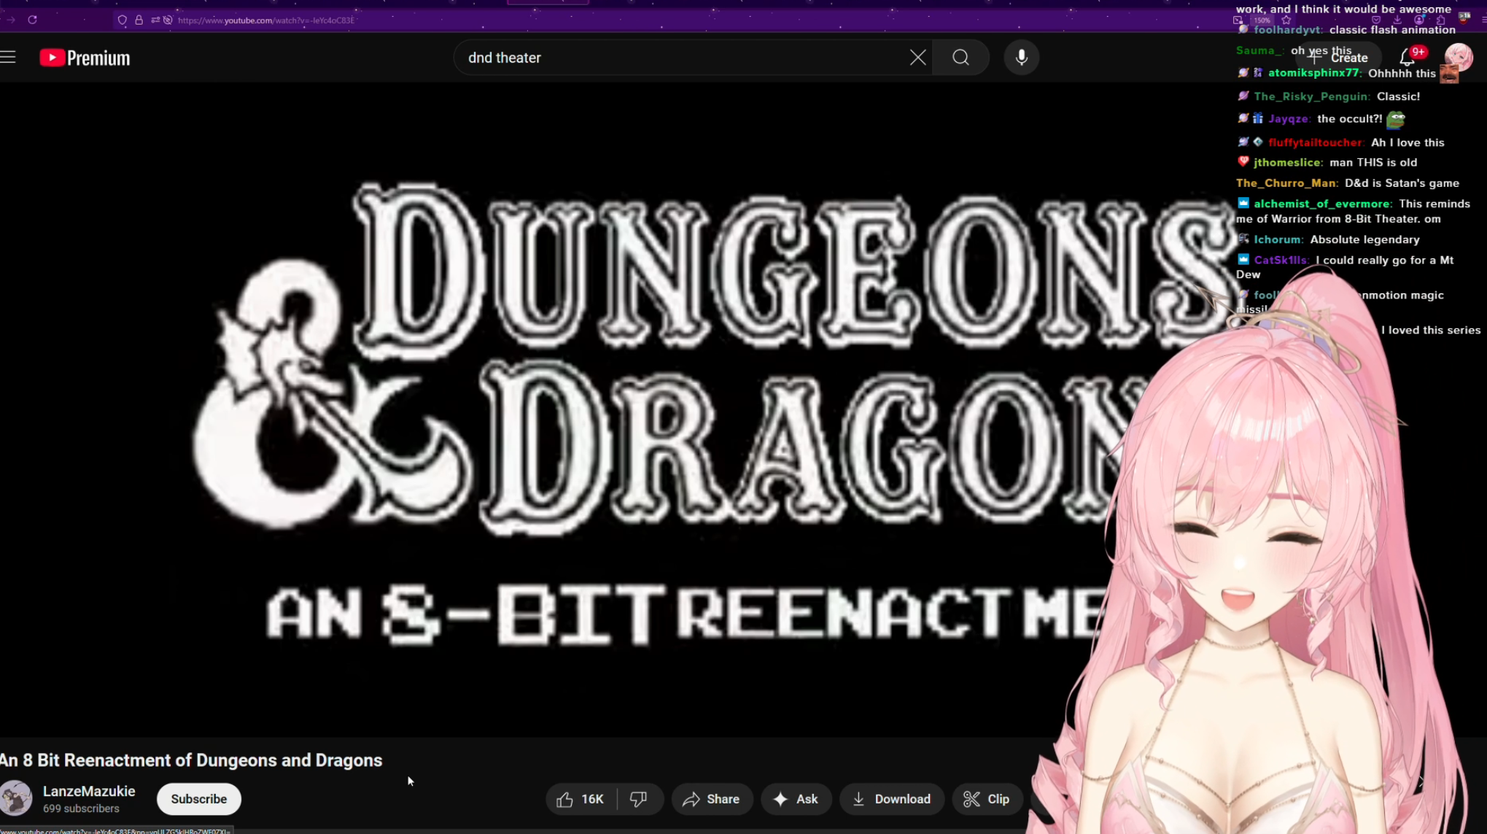Open the LanzeMazukie channel avatar
1487x834 pixels.
pyautogui.click(x=16, y=798)
